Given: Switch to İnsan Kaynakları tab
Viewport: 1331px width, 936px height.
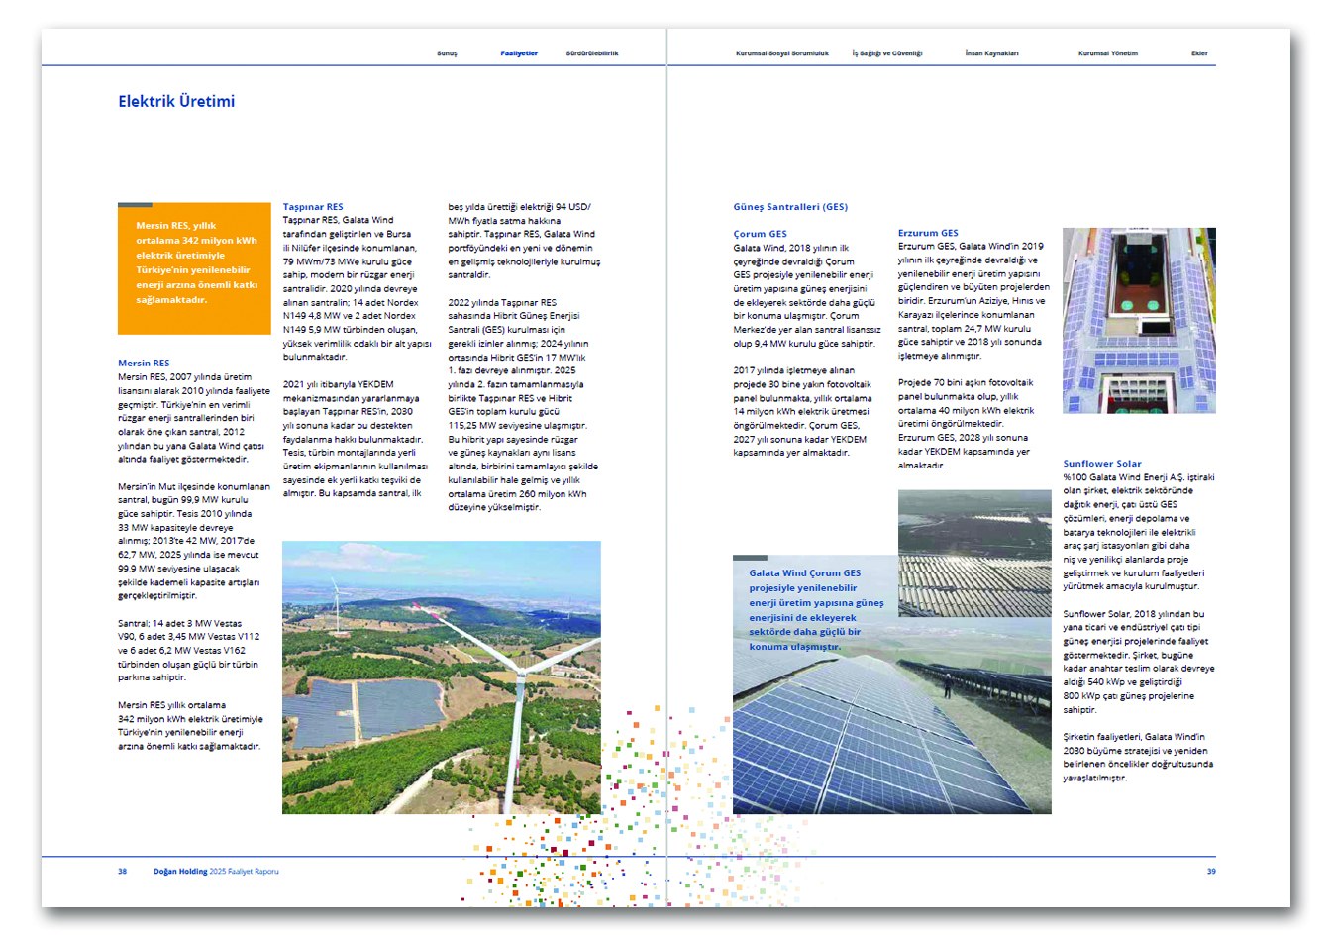Looking at the screenshot, I should coord(991,53).
